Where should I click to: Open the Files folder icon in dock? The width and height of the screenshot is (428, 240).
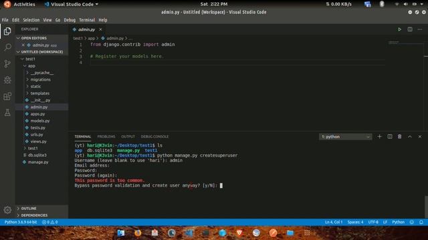tap(290, 233)
